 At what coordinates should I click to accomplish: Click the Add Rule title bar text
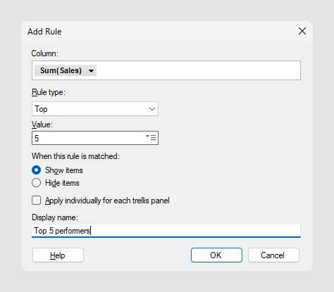coord(44,32)
